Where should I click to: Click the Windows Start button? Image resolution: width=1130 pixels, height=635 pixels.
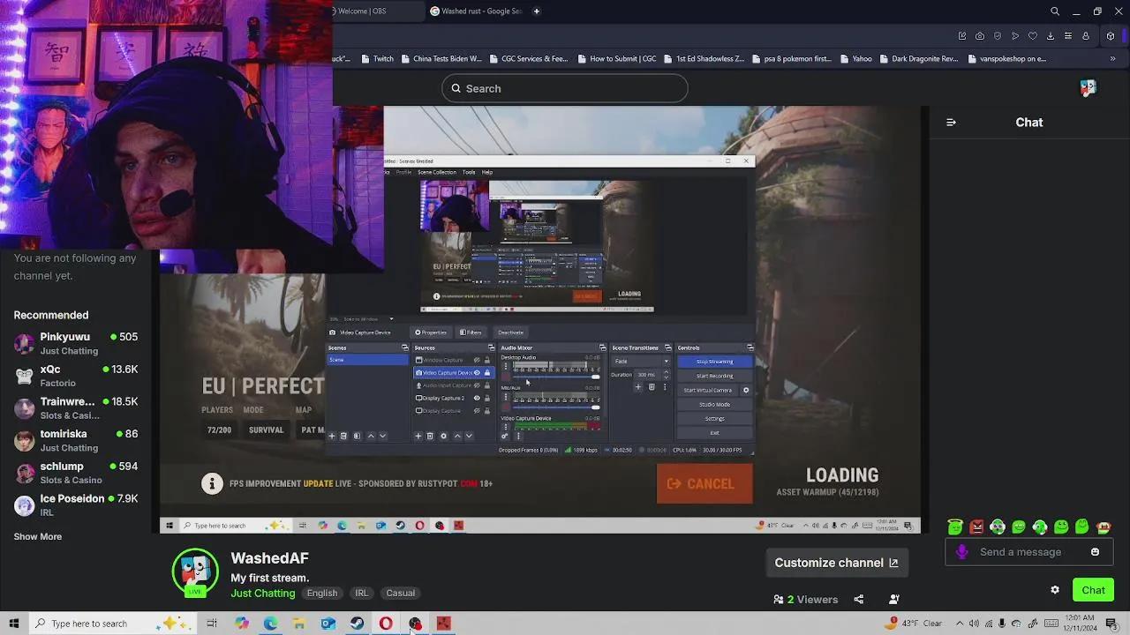(x=13, y=624)
